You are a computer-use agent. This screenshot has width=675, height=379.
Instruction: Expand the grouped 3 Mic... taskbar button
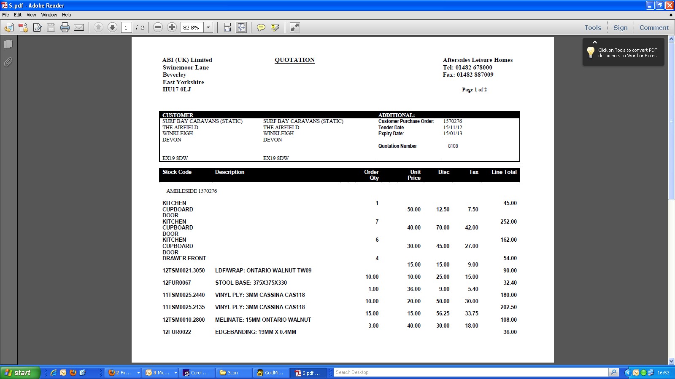[x=175, y=373]
